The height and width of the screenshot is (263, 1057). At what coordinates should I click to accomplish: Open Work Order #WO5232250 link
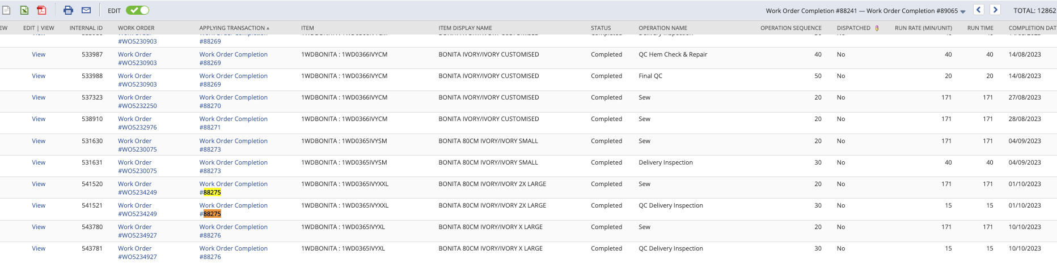pyautogui.click(x=137, y=102)
